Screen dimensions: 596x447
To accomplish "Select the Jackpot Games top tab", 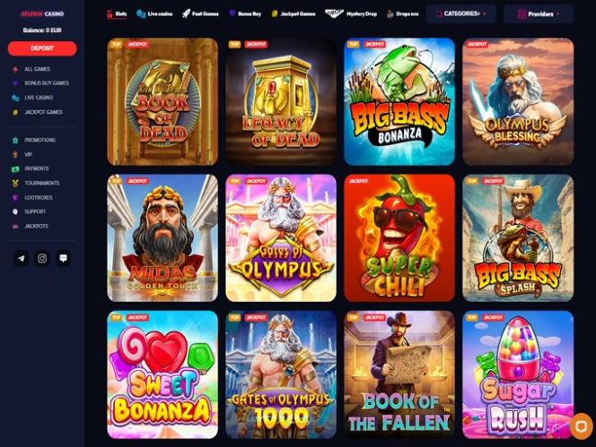I will tap(294, 14).
